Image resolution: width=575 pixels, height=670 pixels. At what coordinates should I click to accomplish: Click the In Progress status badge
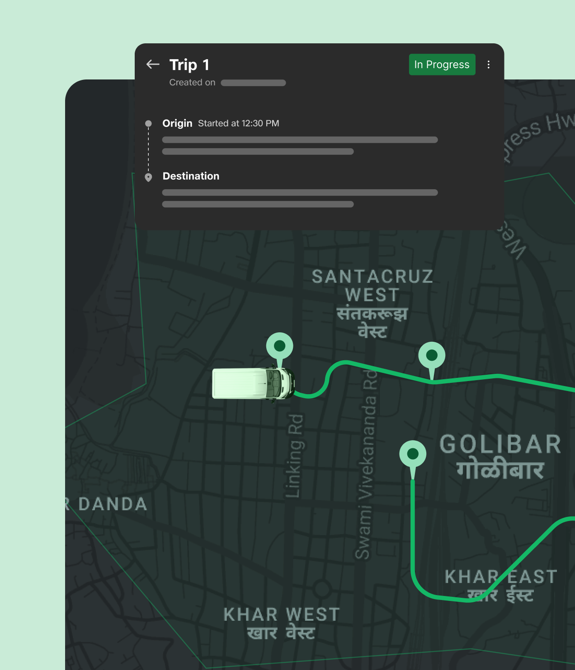442,65
